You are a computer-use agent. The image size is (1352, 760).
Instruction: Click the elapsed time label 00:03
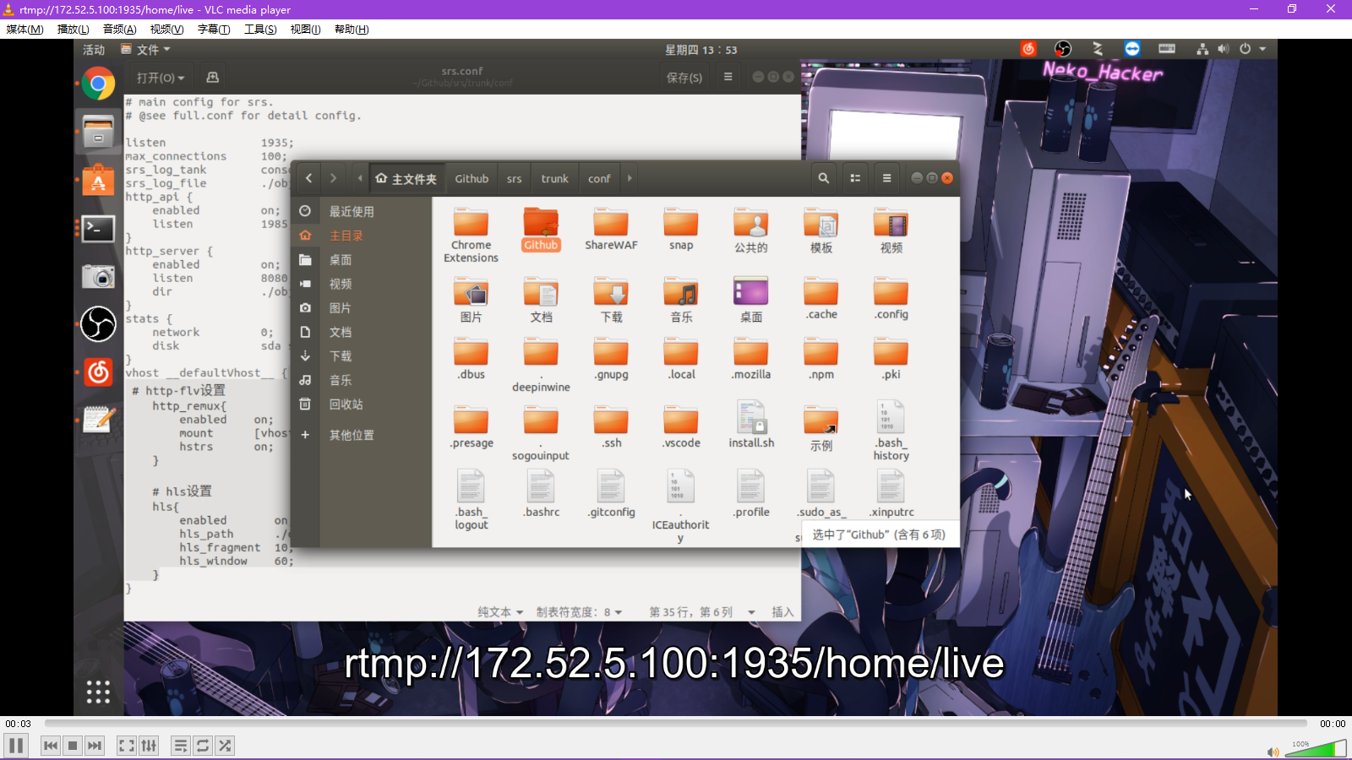(19, 724)
